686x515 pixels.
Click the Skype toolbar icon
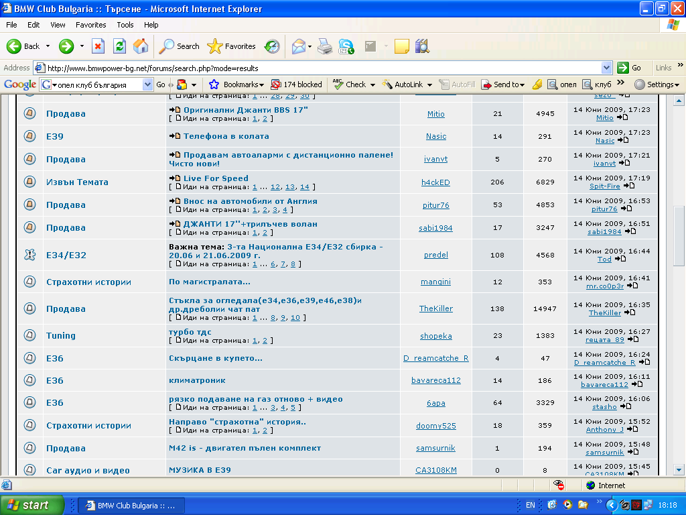pyautogui.click(x=346, y=46)
